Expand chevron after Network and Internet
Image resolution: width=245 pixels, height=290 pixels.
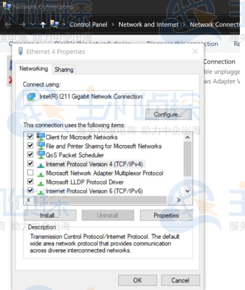184,24
